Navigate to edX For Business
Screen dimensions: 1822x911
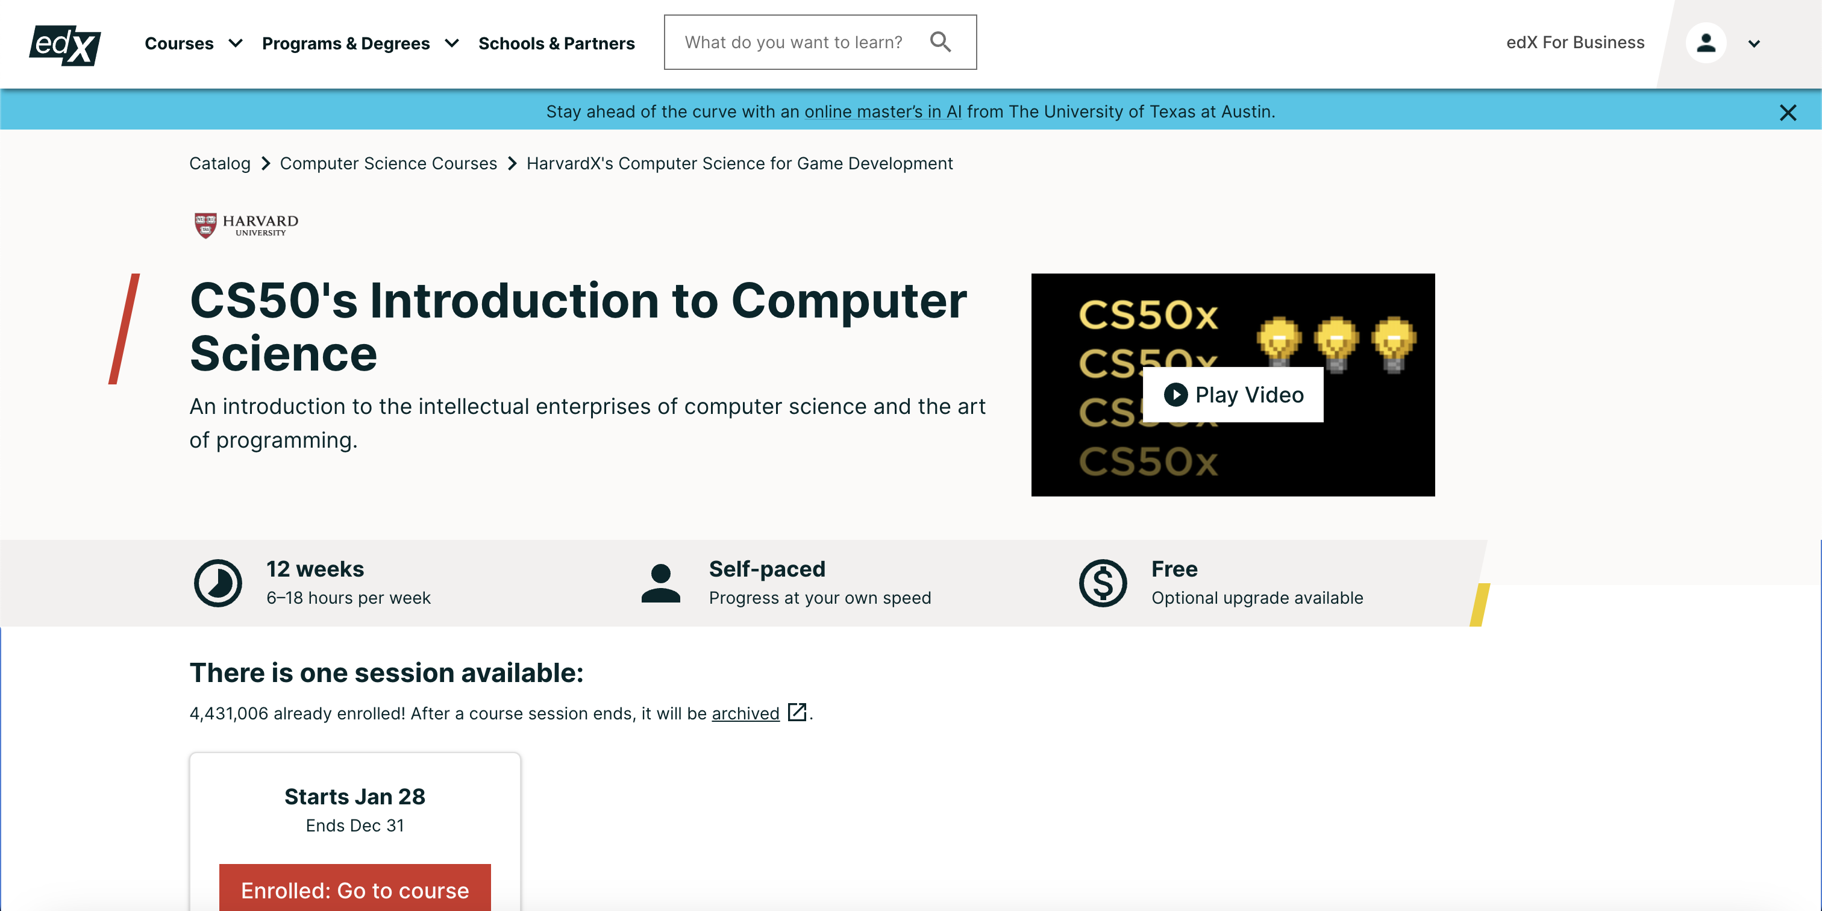point(1575,42)
